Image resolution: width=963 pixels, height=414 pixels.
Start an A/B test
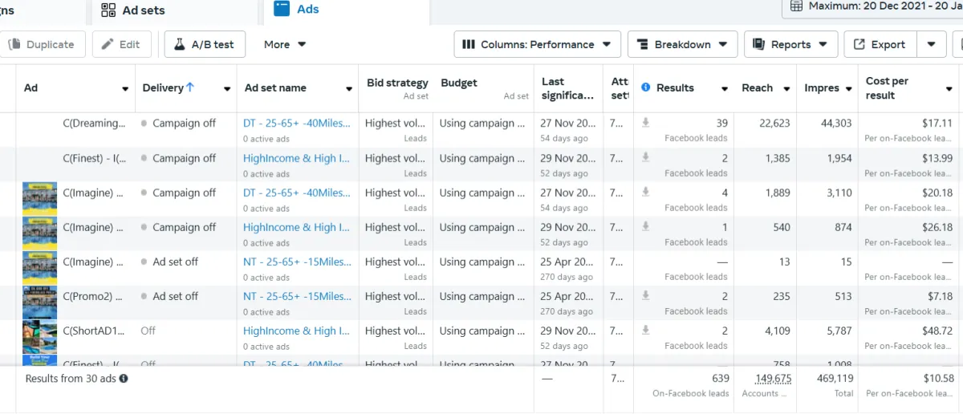pos(205,45)
